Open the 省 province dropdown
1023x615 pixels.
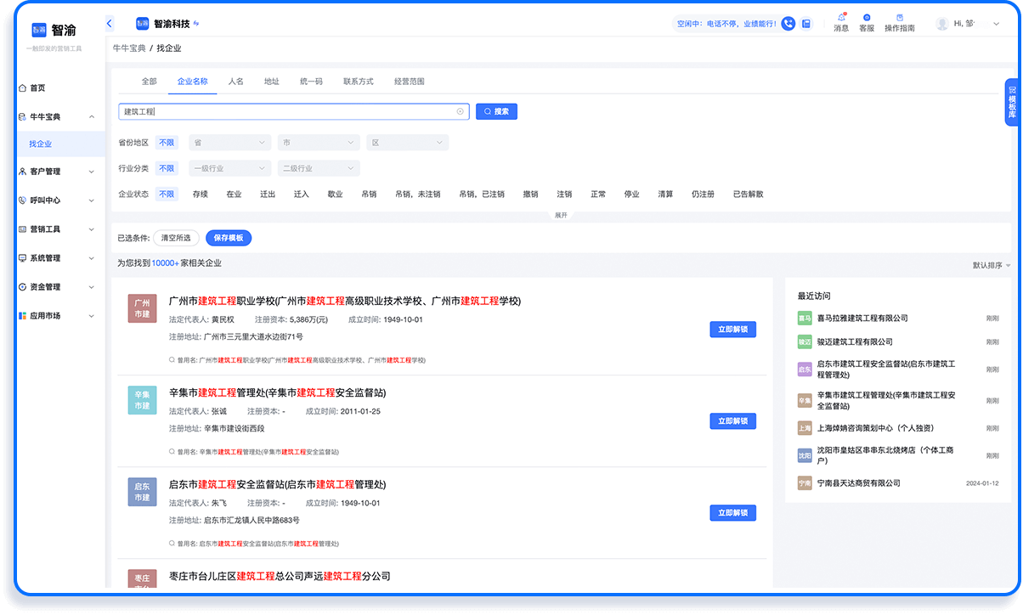229,143
